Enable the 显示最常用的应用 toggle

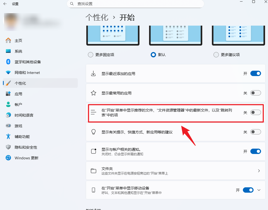(255, 93)
